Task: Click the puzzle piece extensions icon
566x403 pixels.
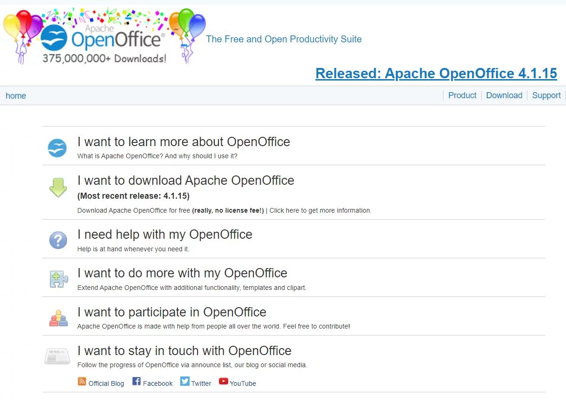Action: pos(59,279)
